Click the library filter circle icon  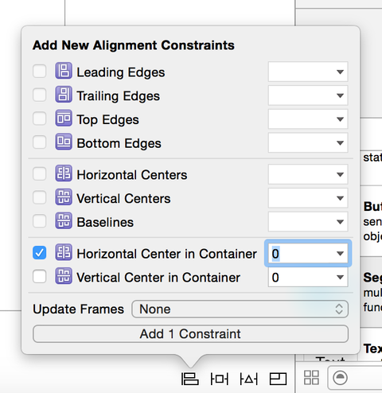[340, 378]
